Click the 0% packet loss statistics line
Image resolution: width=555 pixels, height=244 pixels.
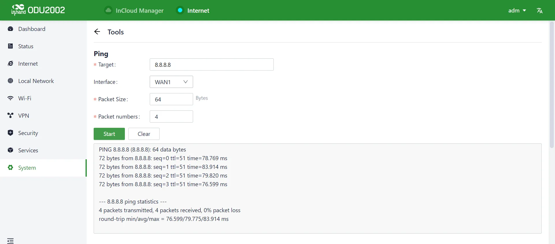coord(170,210)
